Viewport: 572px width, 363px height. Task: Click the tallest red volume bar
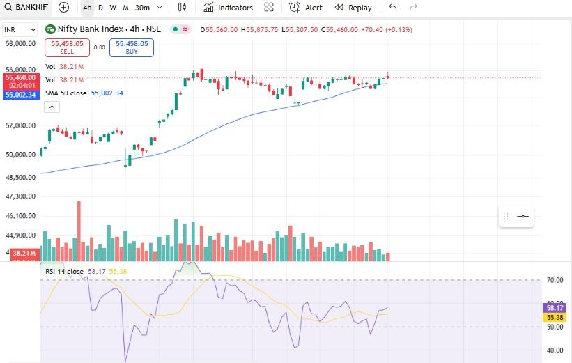click(79, 231)
